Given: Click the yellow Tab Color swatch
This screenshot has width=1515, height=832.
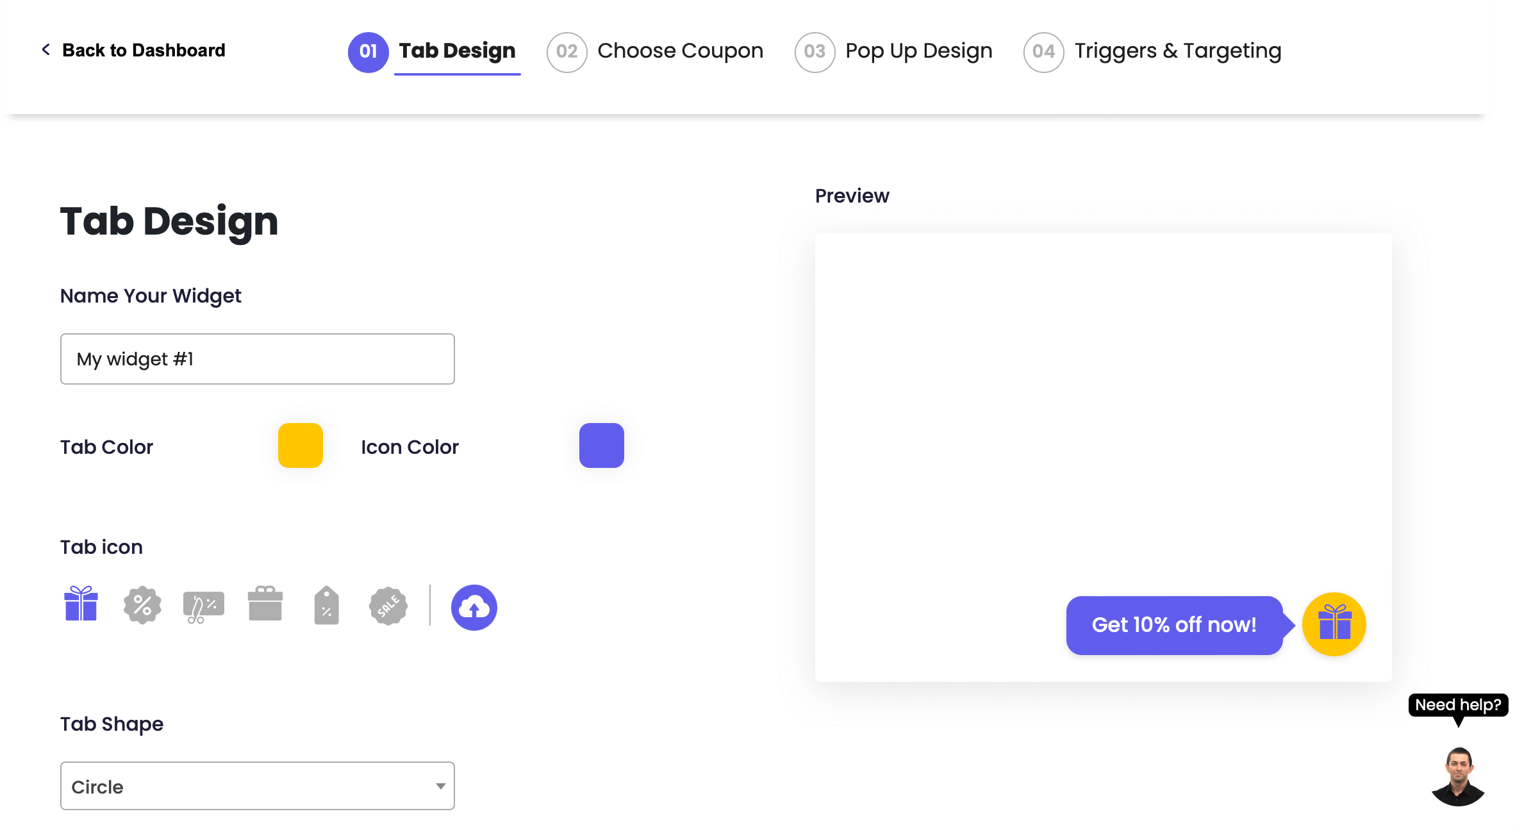Looking at the screenshot, I should (300, 445).
